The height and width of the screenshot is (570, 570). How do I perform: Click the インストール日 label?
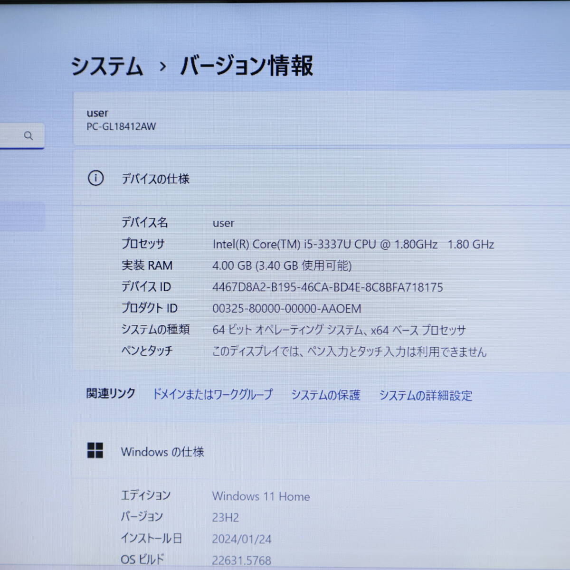coord(151,538)
